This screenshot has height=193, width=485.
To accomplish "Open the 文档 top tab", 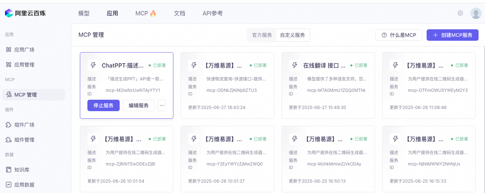I will [179, 13].
